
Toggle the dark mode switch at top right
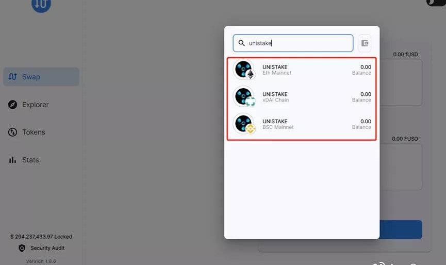[x=436, y=2]
